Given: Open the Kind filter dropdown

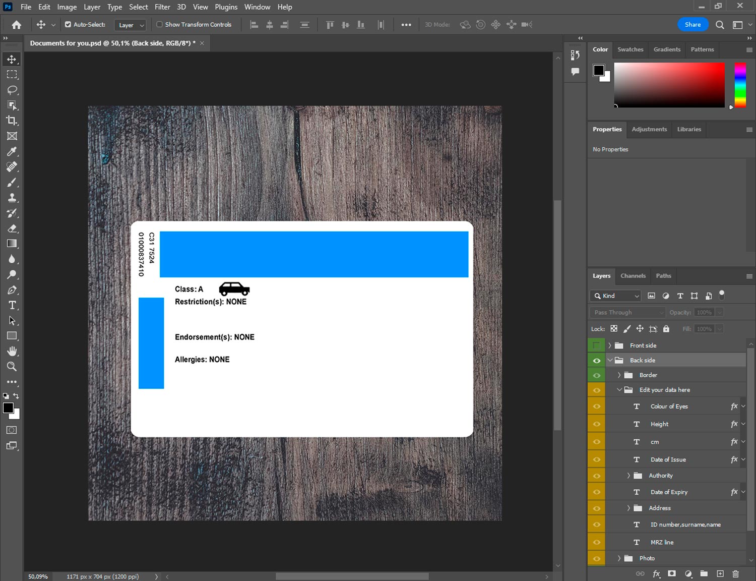Looking at the screenshot, I should (x=615, y=296).
